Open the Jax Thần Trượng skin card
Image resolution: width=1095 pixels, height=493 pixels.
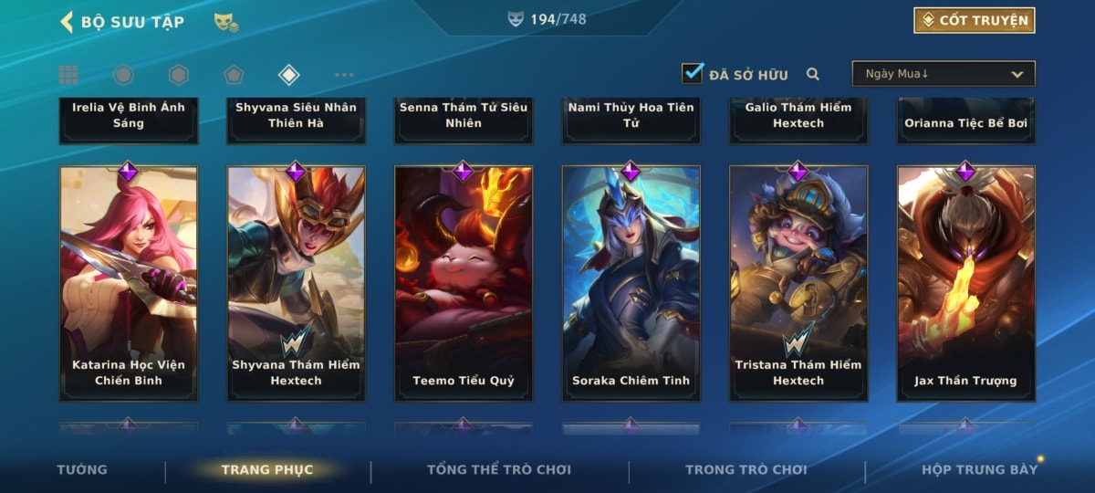[966, 283]
